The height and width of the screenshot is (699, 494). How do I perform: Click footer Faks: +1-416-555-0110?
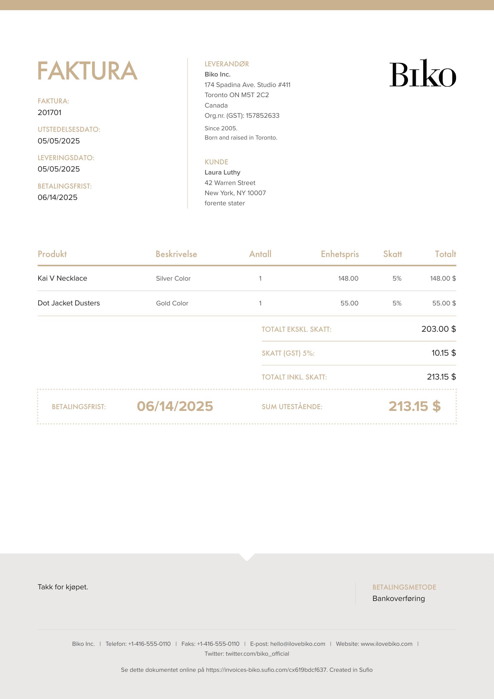pyautogui.click(x=211, y=644)
